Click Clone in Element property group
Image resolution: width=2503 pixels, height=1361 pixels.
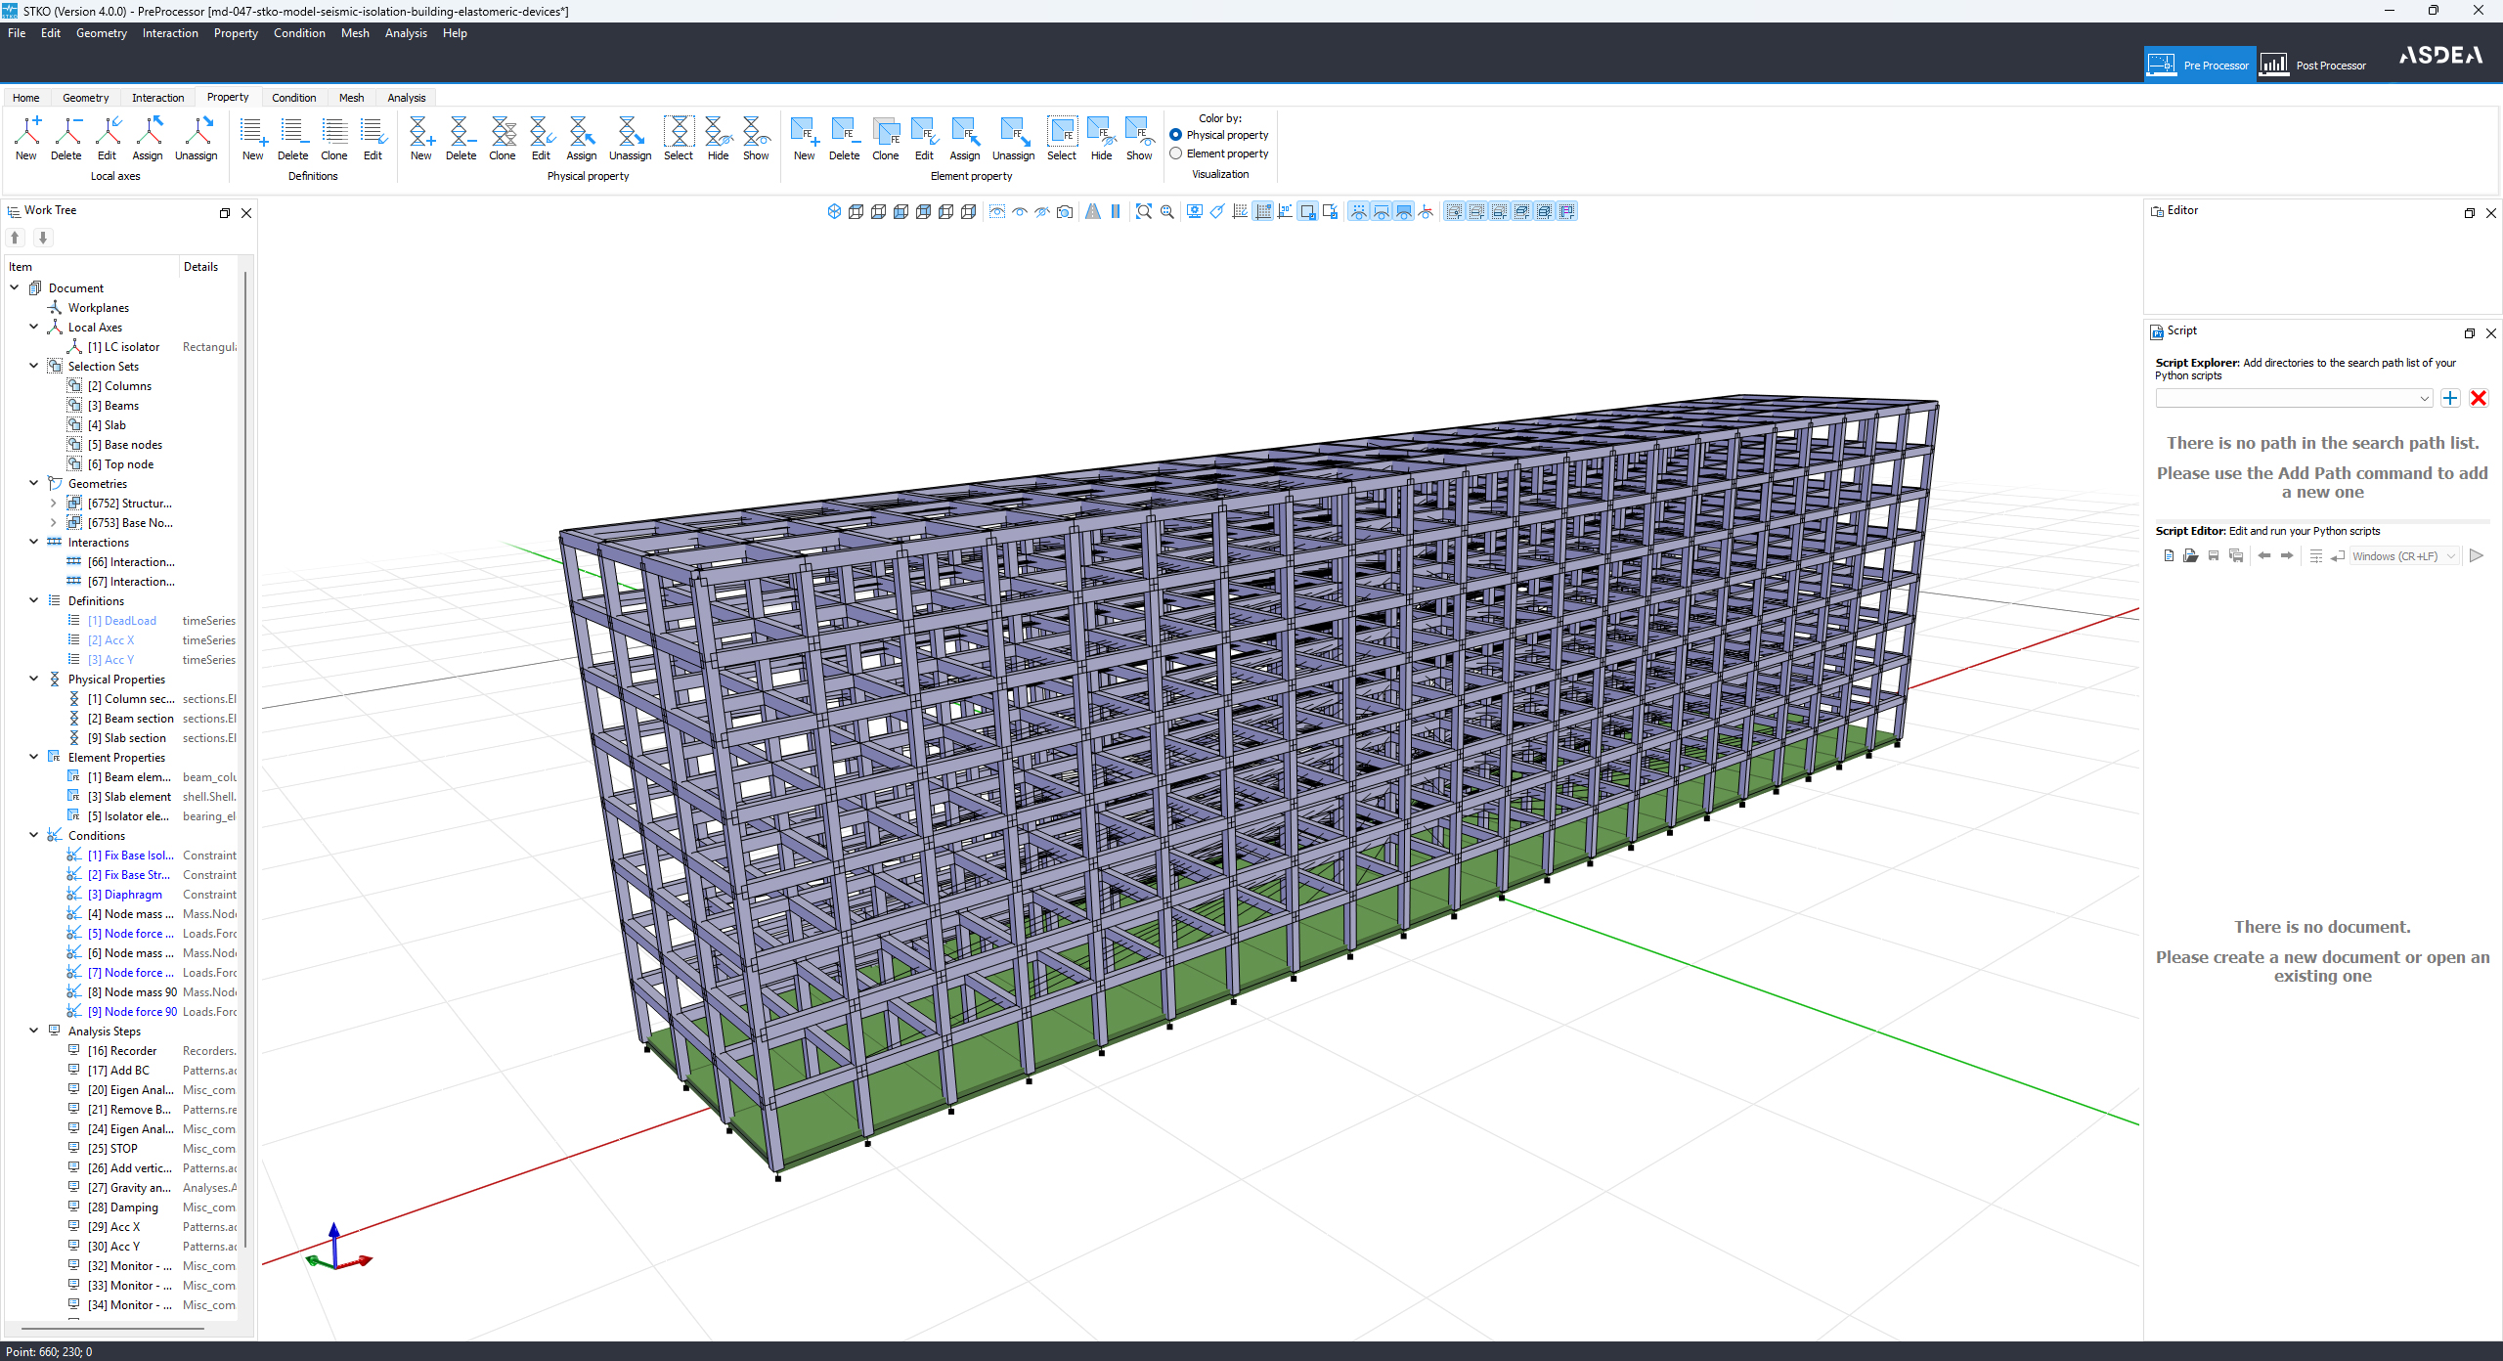886,138
